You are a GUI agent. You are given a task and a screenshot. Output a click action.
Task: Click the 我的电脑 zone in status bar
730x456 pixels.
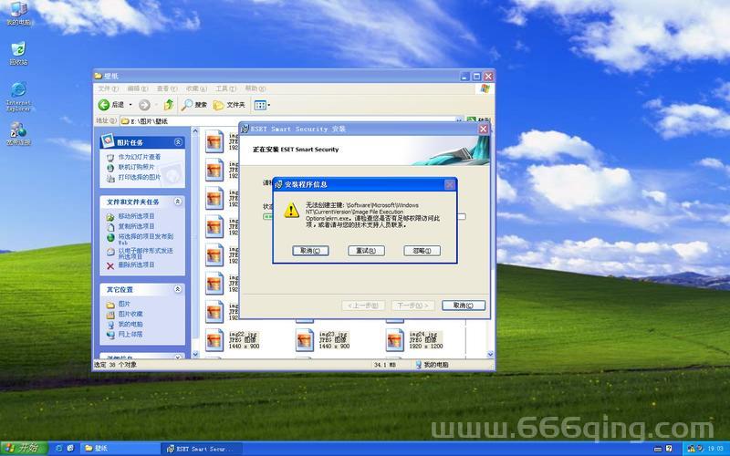click(x=432, y=365)
